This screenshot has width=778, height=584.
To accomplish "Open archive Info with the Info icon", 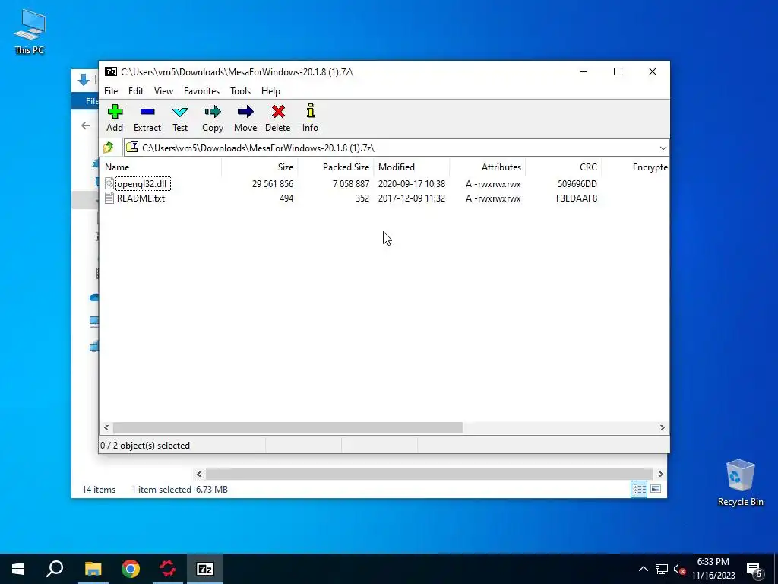I will [x=310, y=118].
